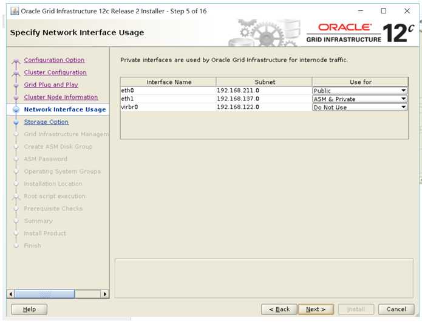Click the empty message area at bottom
Viewport: 422px width, 323px height.
(264, 278)
